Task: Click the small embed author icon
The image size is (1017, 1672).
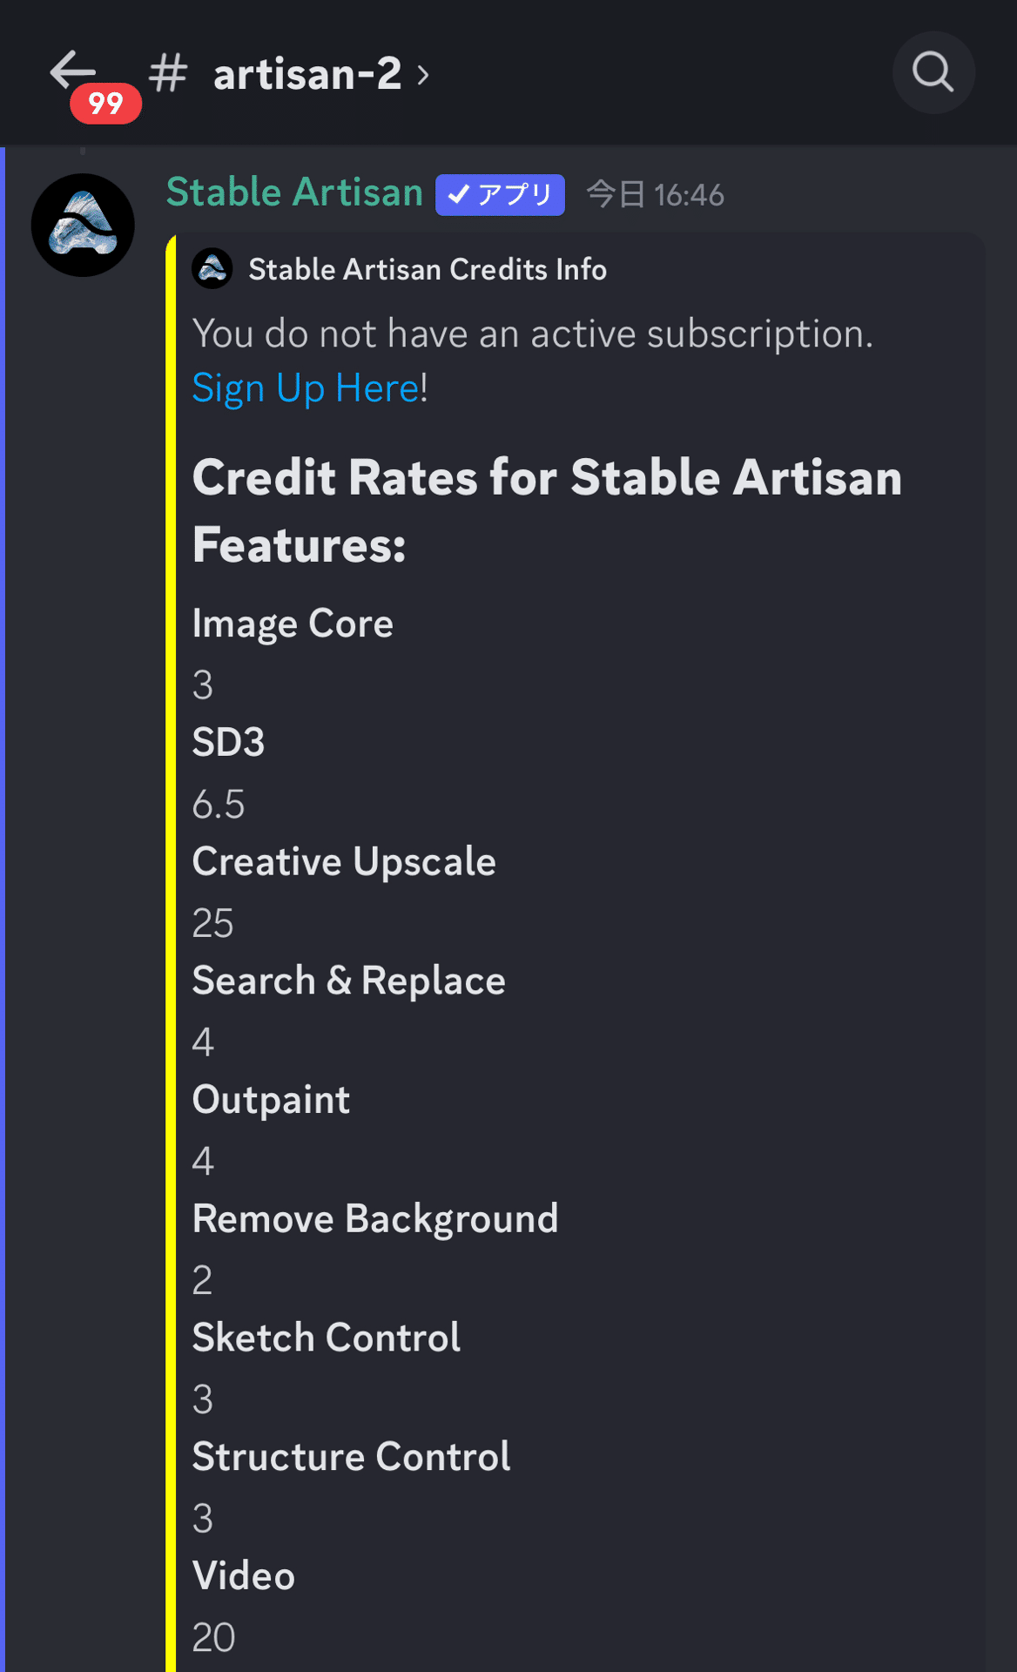Action: point(212,268)
